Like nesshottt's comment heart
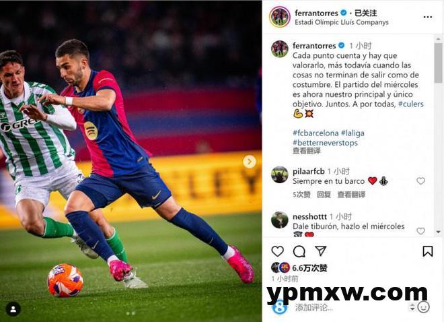Image resolution: width=444 pixels, height=322 pixels. coord(420,231)
